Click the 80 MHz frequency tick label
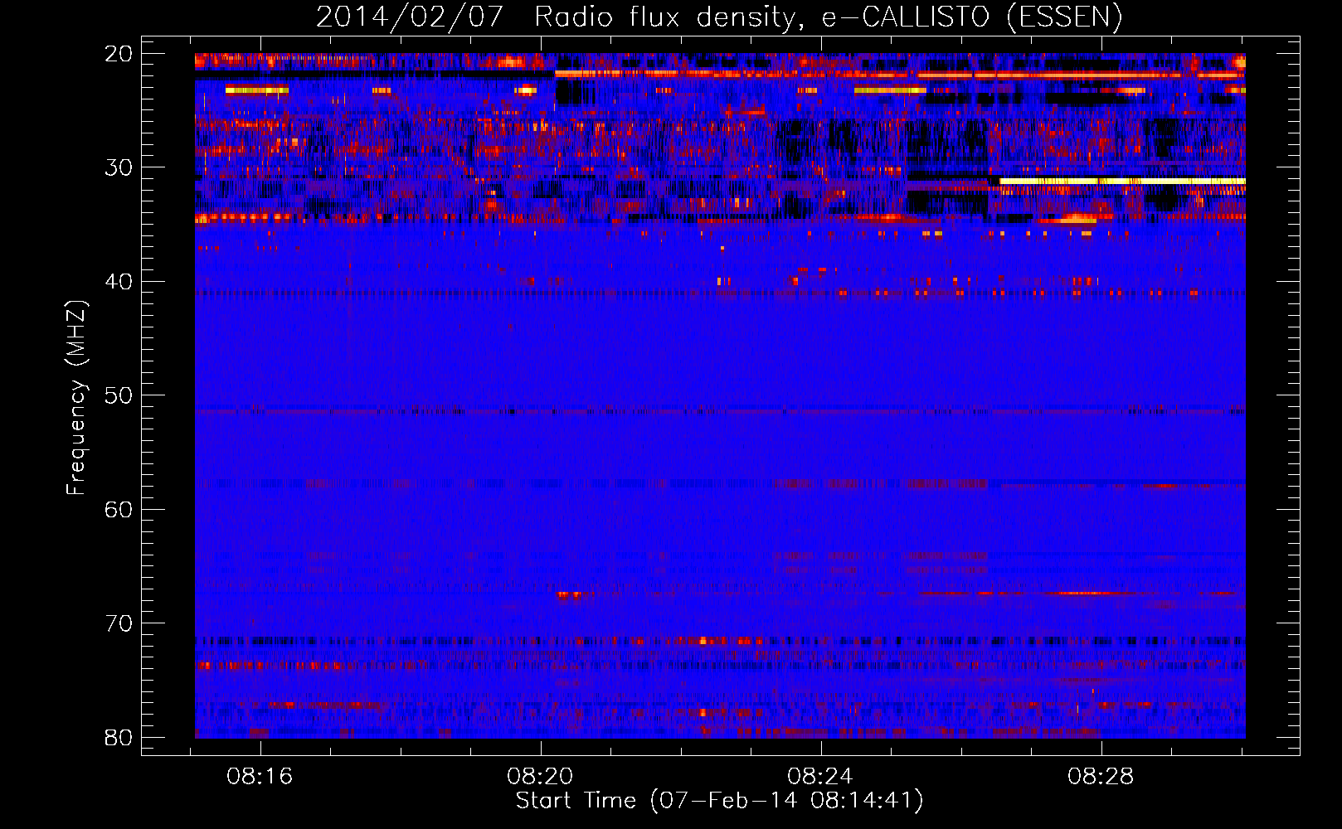1342x829 pixels. tap(119, 738)
